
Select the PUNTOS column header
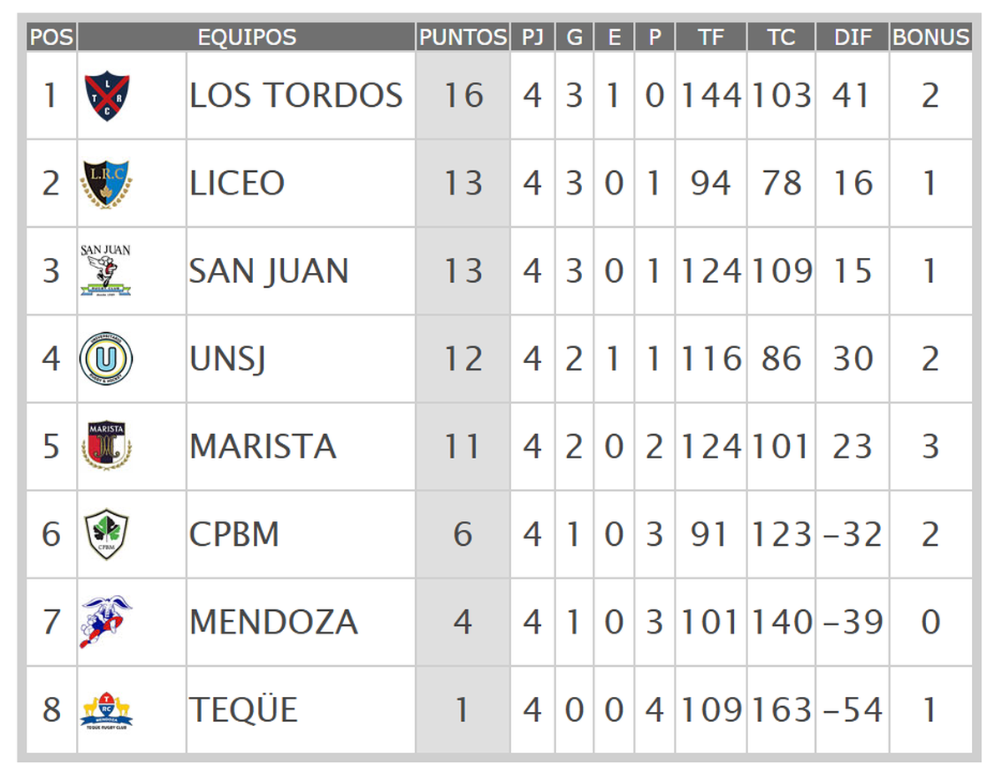click(x=463, y=38)
